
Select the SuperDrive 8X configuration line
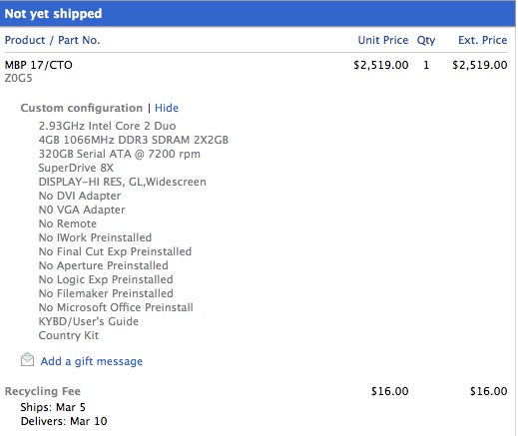pyautogui.click(x=76, y=168)
